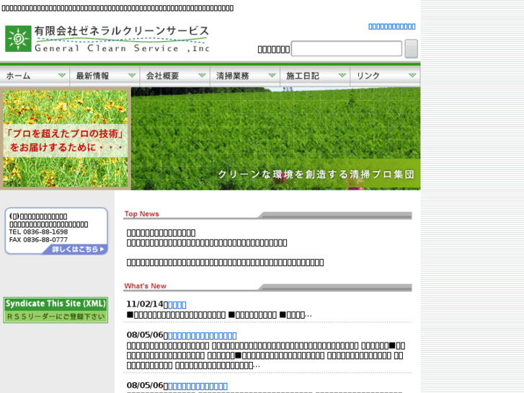Click the green field banner image
This screenshot has width=524, height=393.
[x=276, y=138]
